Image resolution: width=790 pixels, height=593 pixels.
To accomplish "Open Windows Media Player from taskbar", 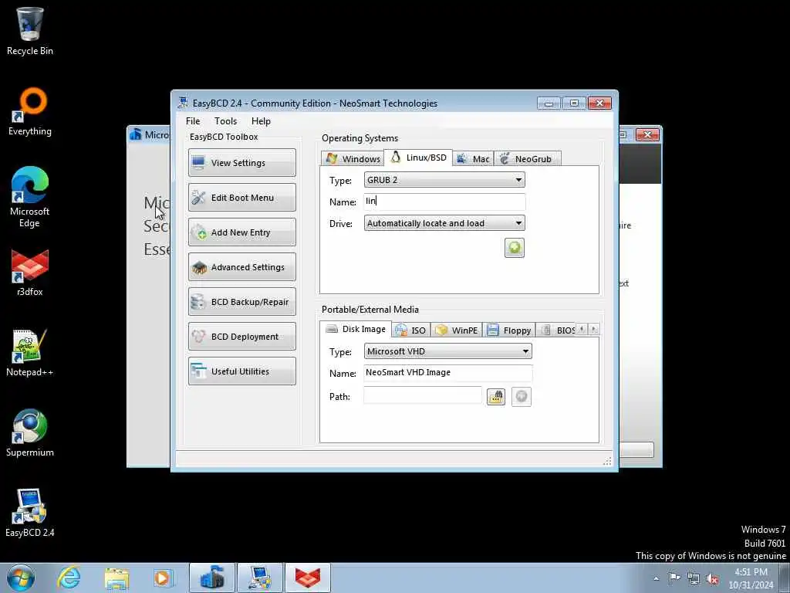I will click(163, 578).
